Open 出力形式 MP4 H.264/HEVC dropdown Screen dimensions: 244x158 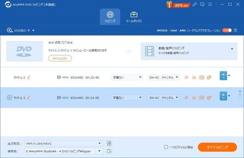(64, 143)
